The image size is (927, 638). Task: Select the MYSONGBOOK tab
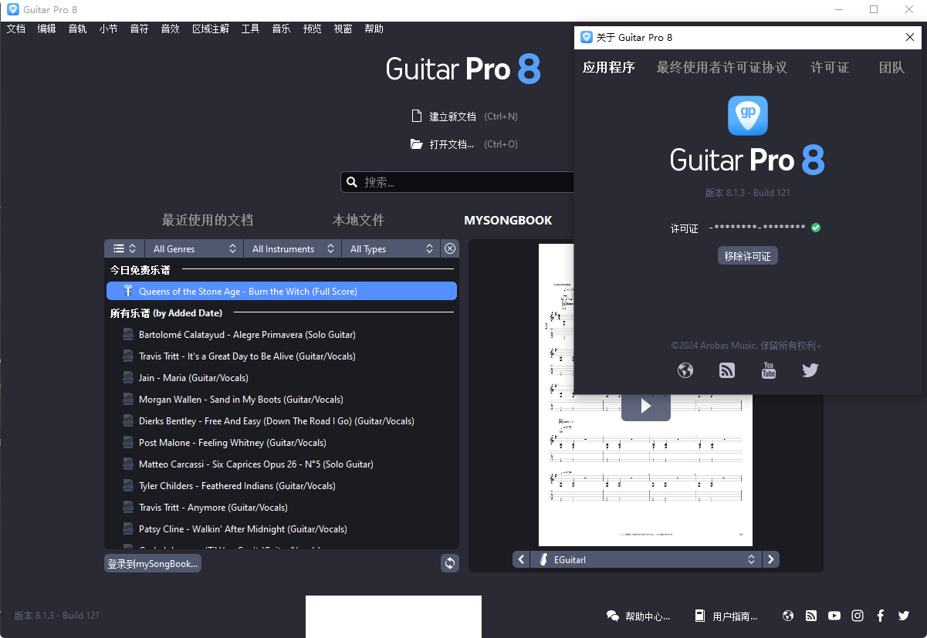[508, 220]
